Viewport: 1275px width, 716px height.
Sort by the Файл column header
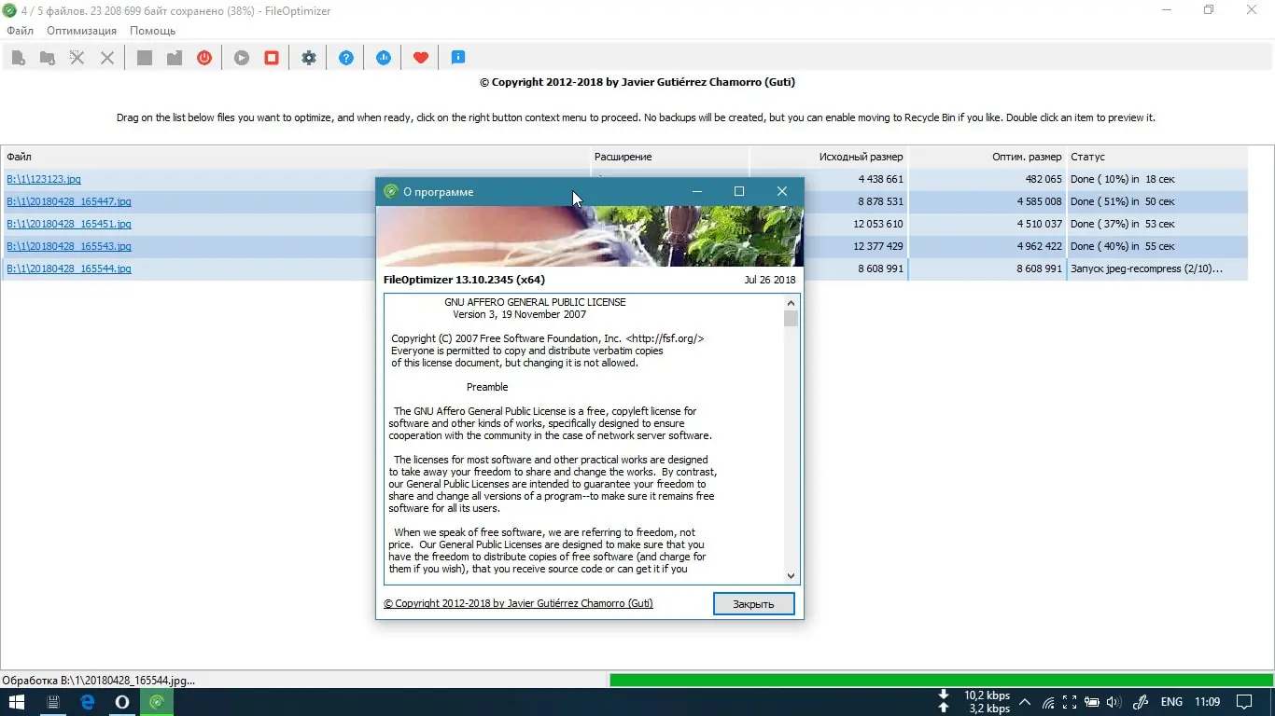point(296,157)
